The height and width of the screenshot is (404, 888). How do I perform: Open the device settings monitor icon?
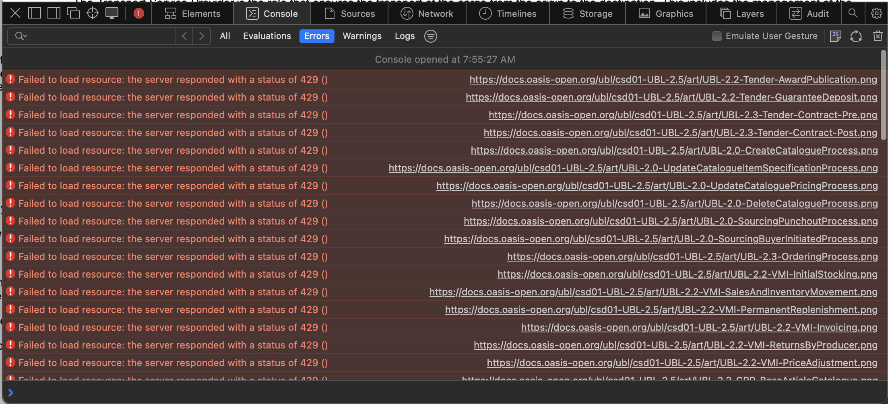click(112, 13)
